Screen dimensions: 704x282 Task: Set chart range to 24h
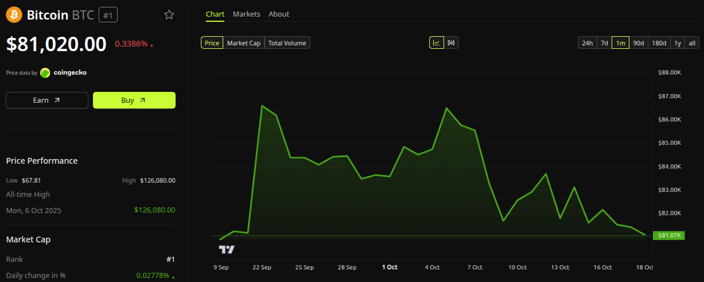pos(587,43)
